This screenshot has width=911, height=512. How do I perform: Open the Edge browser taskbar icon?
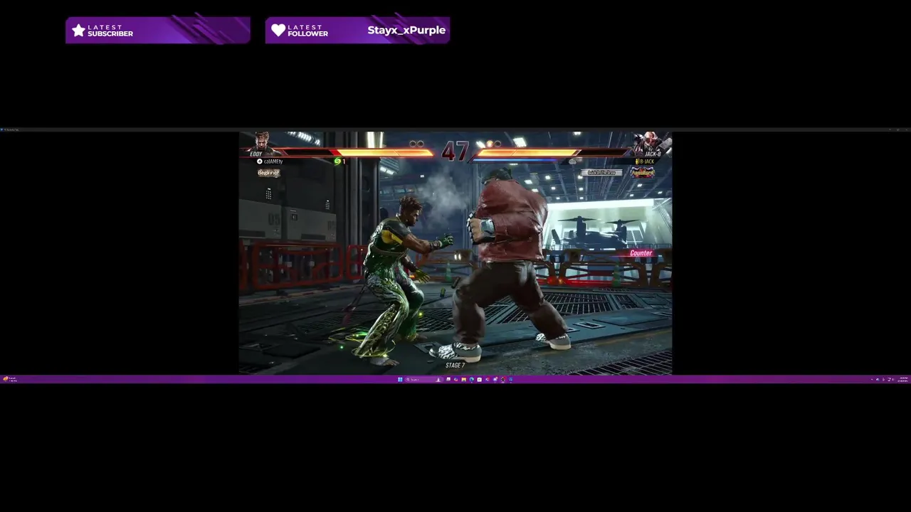tap(472, 380)
